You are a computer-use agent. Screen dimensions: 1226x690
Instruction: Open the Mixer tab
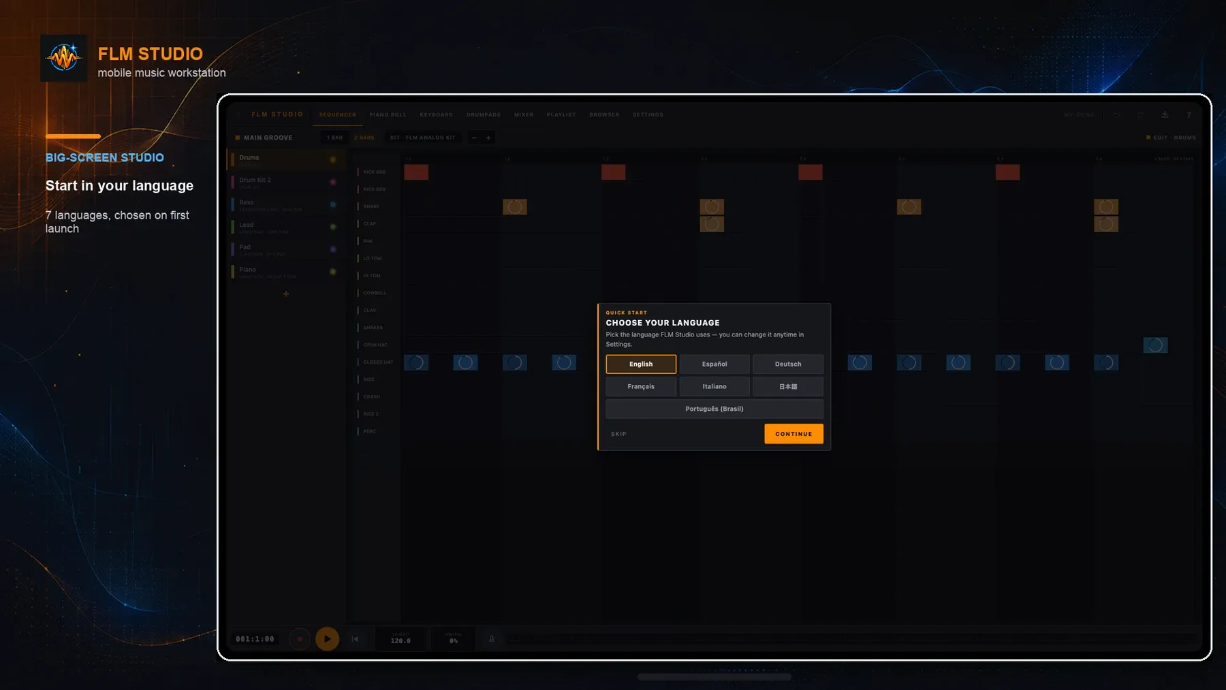pyautogui.click(x=524, y=114)
